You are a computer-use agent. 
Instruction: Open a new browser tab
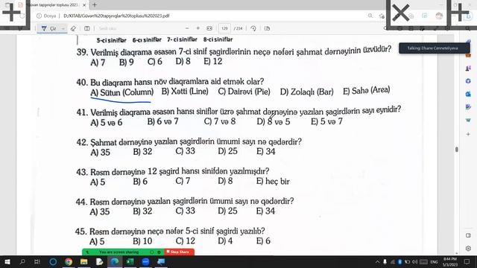[95, 5]
